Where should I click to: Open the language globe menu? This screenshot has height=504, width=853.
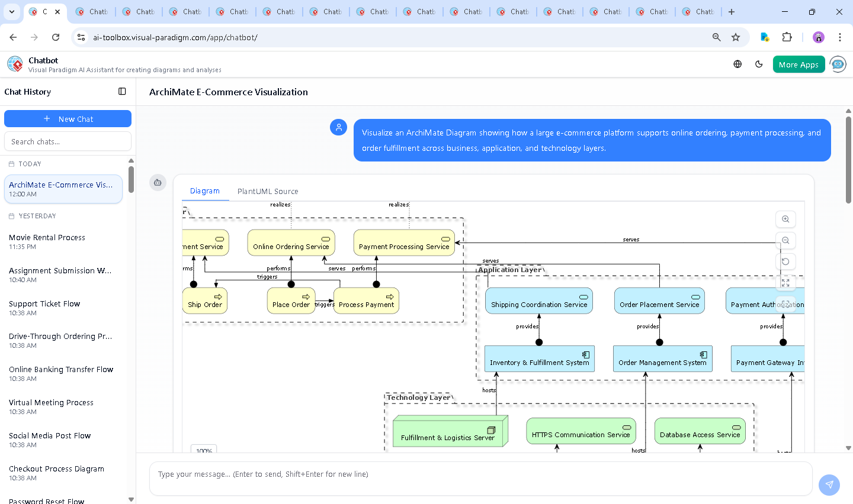(x=737, y=64)
